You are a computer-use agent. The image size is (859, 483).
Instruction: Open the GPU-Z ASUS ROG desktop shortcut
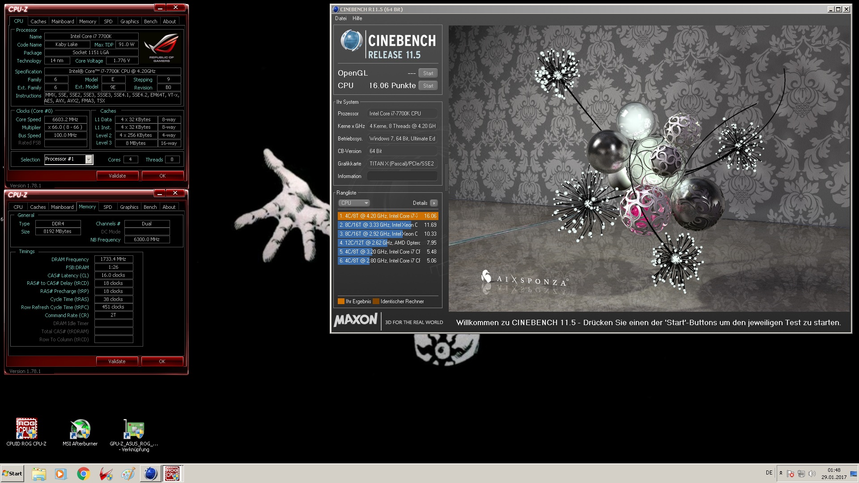click(134, 435)
